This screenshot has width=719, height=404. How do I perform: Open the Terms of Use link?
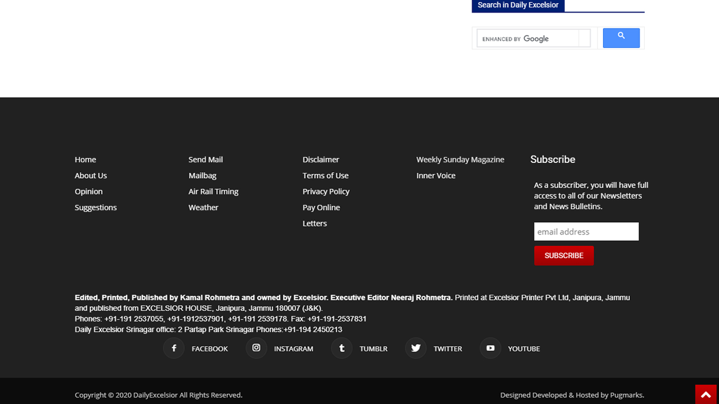point(325,176)
